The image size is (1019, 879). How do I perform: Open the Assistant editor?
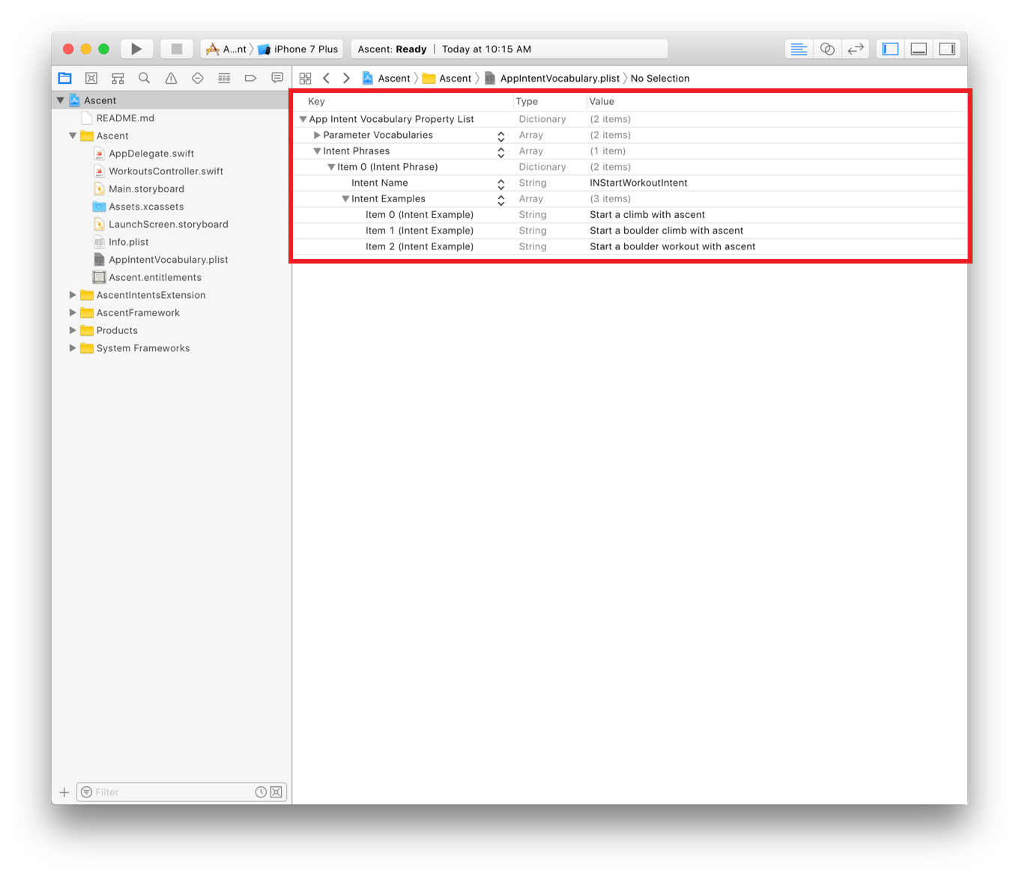[827, 48]
